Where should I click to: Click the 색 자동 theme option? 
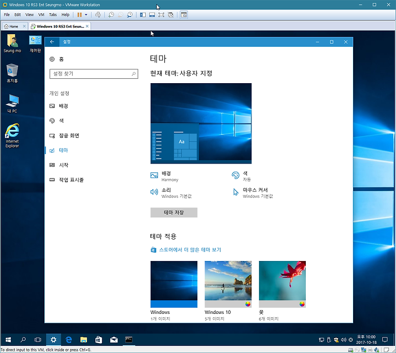coord(241,176)
